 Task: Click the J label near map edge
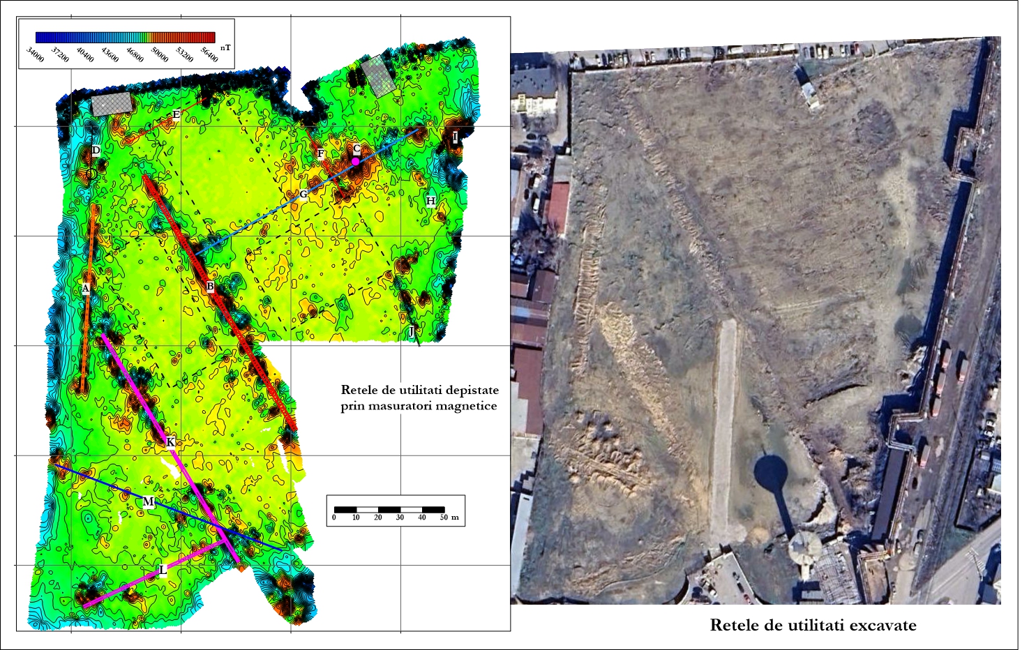(x=412, y=331)
